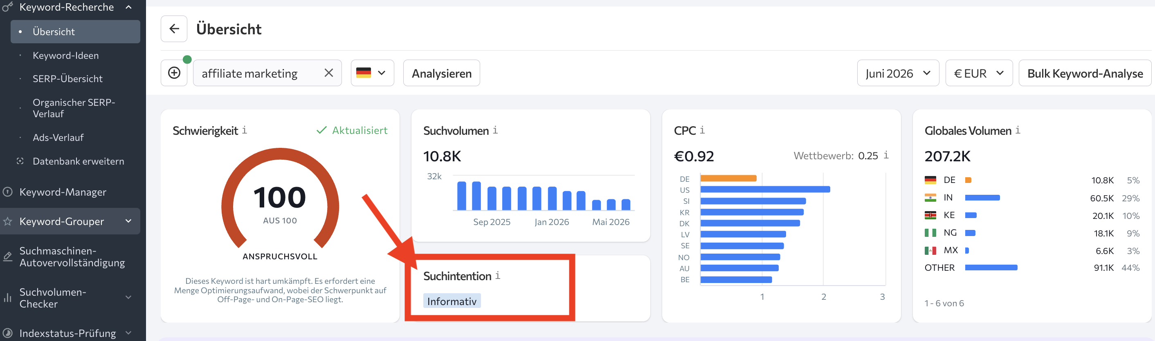Viewport: 1155px width, 341px height.
Task: Click the back arrow next to Übersicht
Action: [x=174, y=29]
